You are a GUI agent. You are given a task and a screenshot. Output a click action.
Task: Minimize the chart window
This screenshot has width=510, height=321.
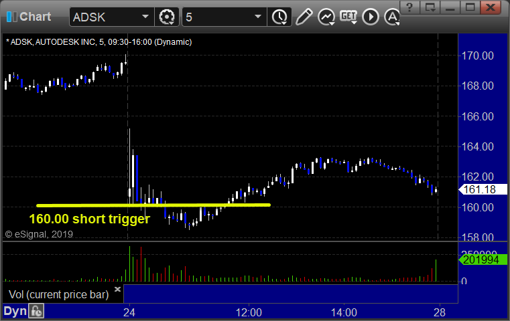[x=450, y=7]
